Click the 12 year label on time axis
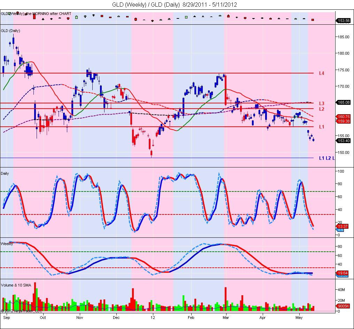The height and width of the screenshot is (329, 354). pos(153,318)
